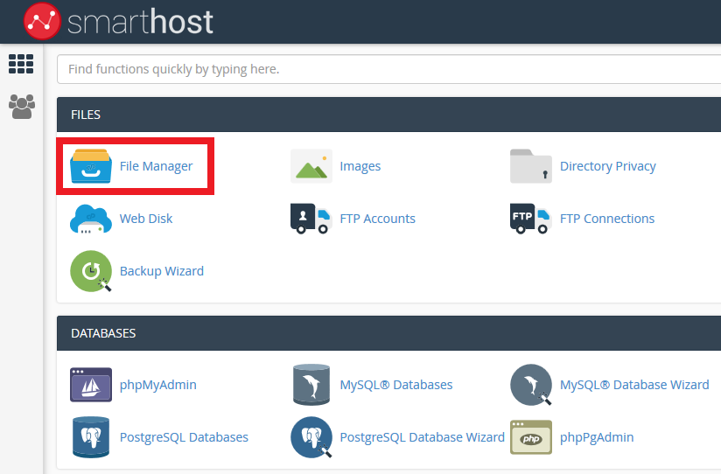Follow the FTP Connections link
Image resolution: width=721 pixels, height=474 pixels.
click(x=607, y=219)
